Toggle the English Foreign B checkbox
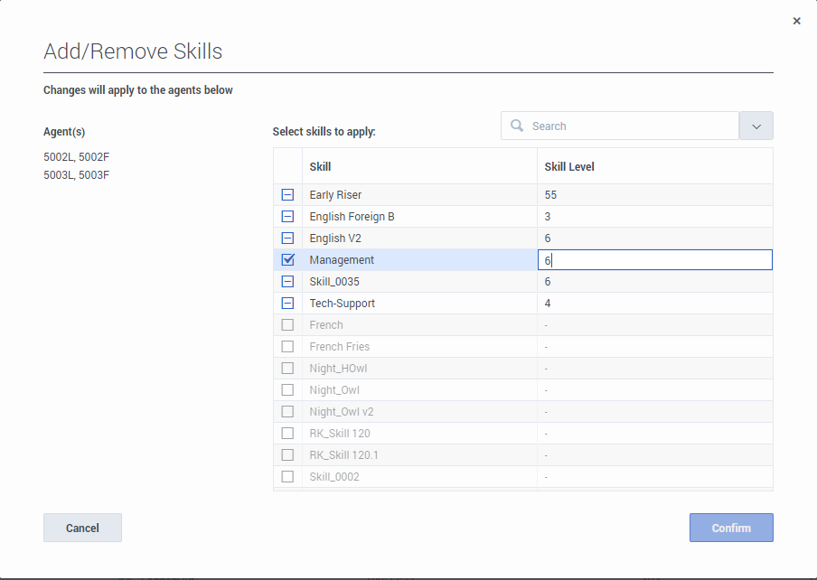The width and height of the screenshot is (817, 580). click(x=287, y=217)
